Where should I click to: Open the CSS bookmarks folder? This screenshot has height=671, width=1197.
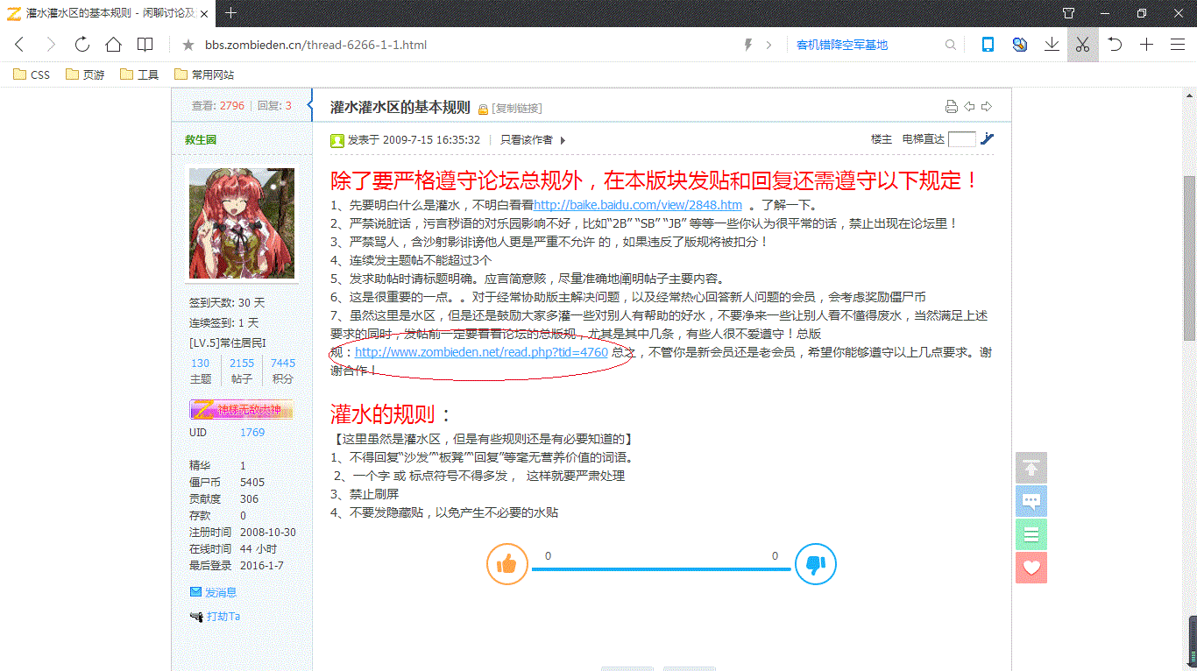pos(32,74)
